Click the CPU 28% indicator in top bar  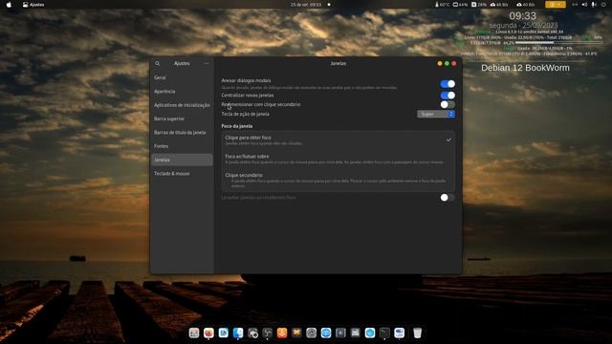coord(479,5)
